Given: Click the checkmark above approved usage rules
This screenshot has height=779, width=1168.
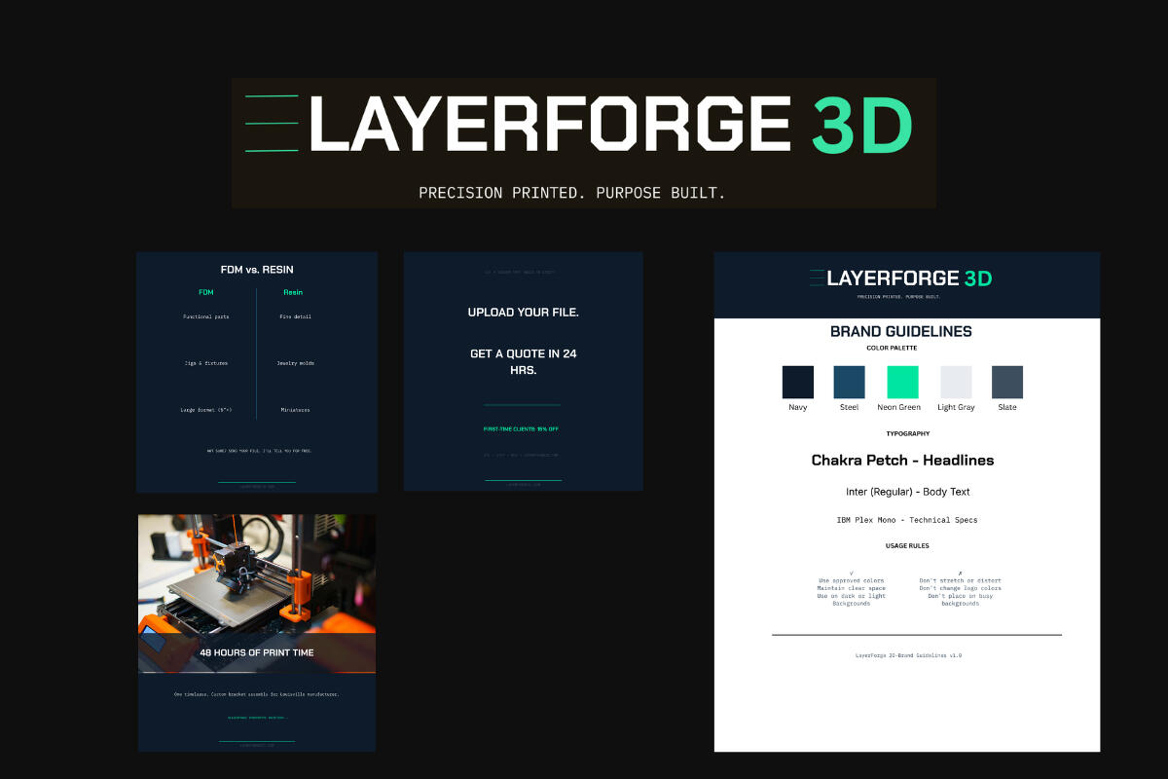Looking at the screenshot, I should coord(852,573).
